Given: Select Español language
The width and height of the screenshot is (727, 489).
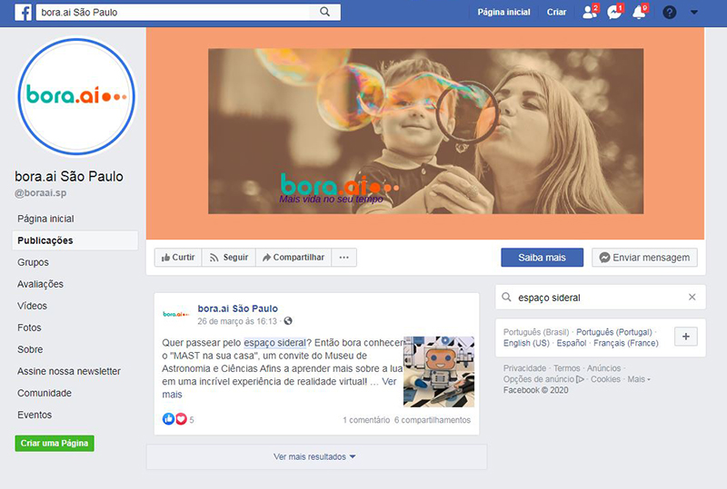Looking at the screenshot, I should 572,343.
